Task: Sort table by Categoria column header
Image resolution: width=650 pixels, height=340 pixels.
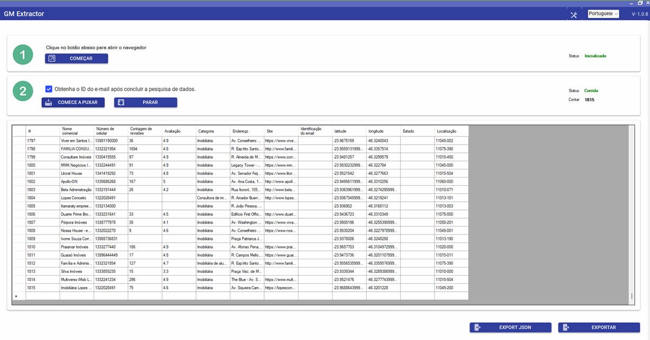Action: click(x=213, y=131)
